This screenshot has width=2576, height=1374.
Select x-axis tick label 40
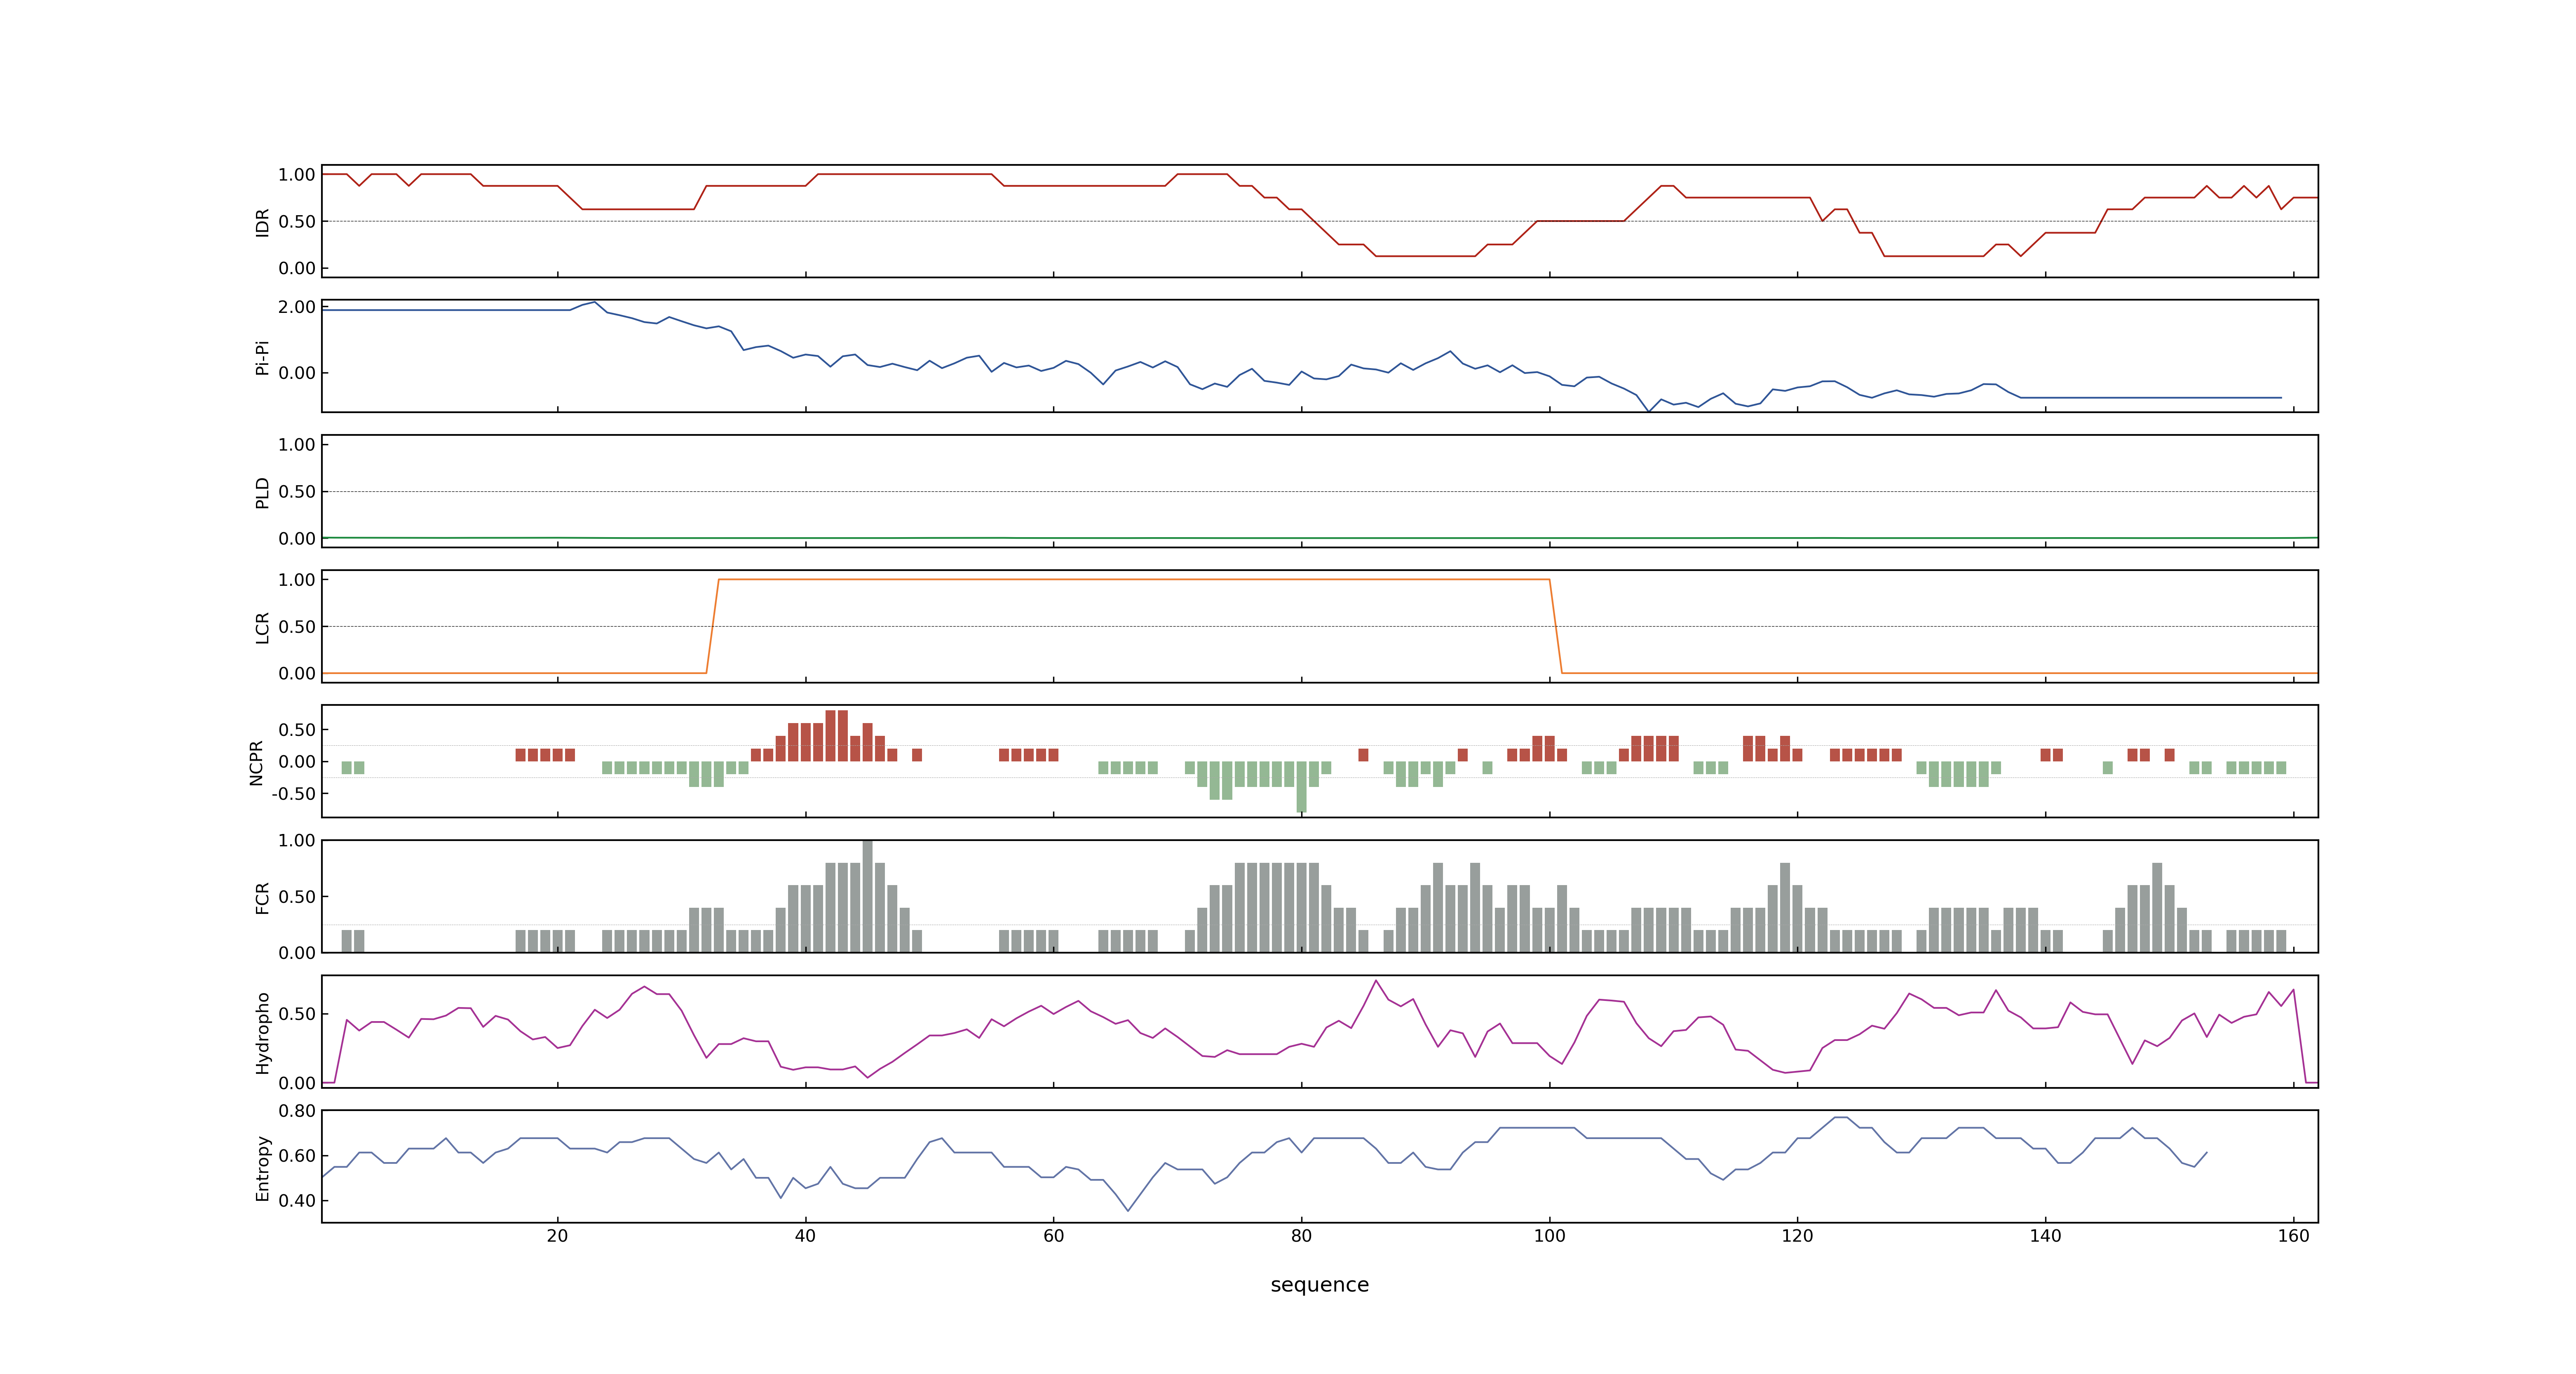805,1235
